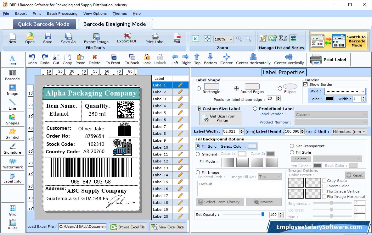Switch to Barcode Designing Mode tab

click(x=115, y=24)
